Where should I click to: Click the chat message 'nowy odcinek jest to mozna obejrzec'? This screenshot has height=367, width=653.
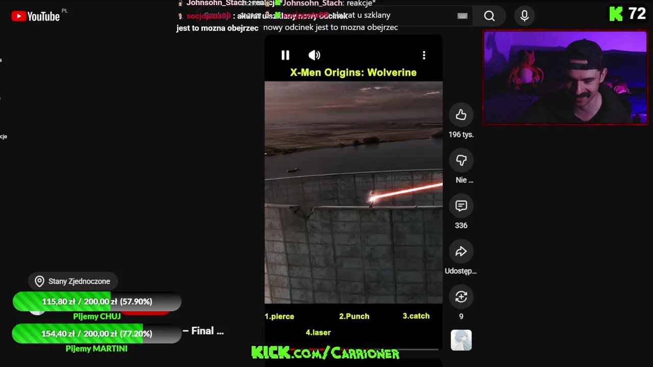pyautogui.click(x=331, y=28)
